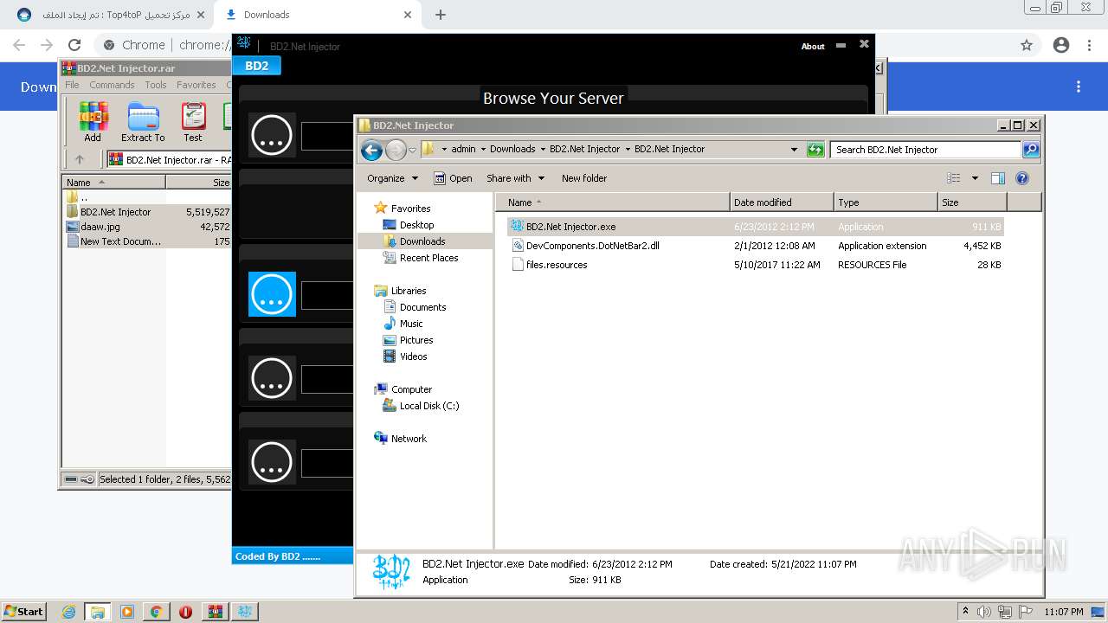The width and height of the screenshot is (1108, 623).
Task: Open WinRAR File menu
Action: point(72,85)
